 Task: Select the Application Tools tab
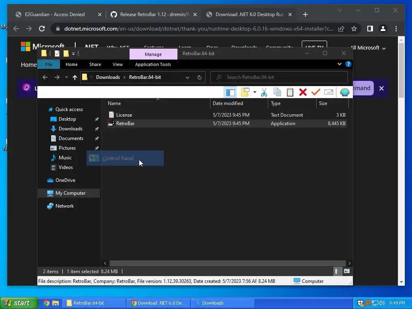[153, 64]
